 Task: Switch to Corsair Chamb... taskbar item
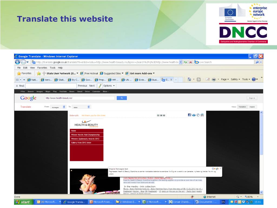click(180, 202)
